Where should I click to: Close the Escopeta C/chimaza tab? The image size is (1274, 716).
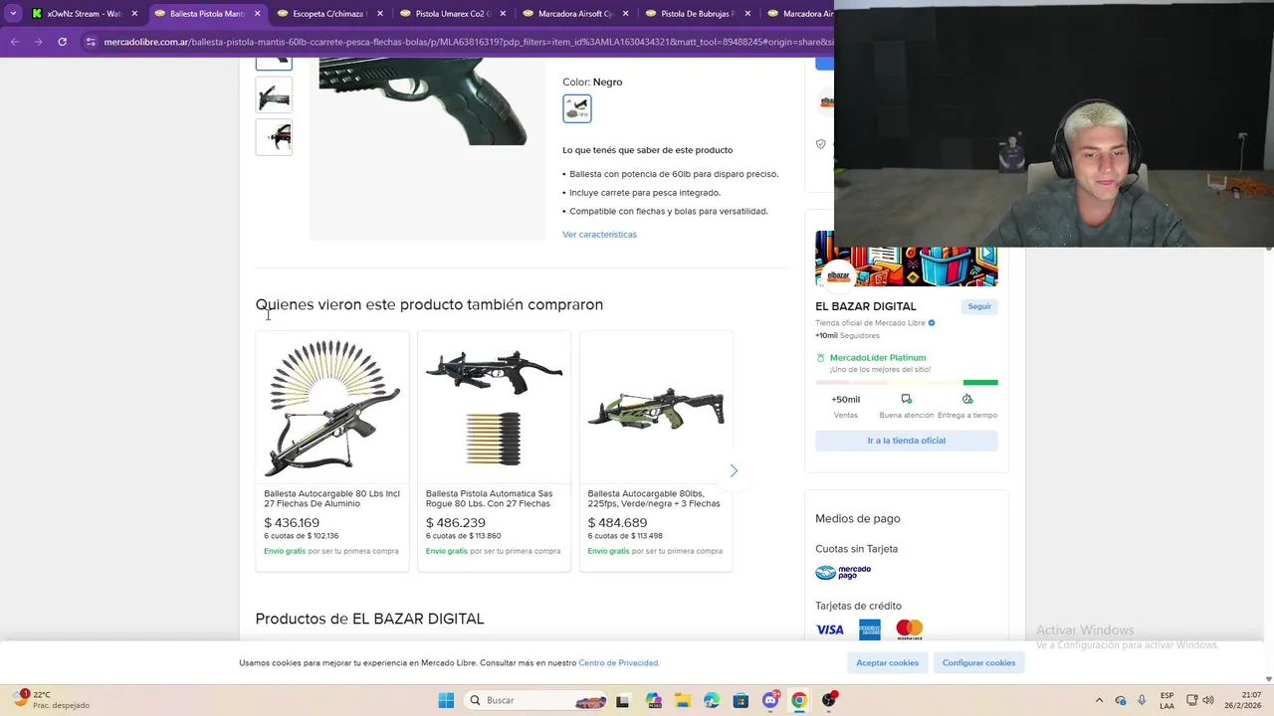click(379, 14)
